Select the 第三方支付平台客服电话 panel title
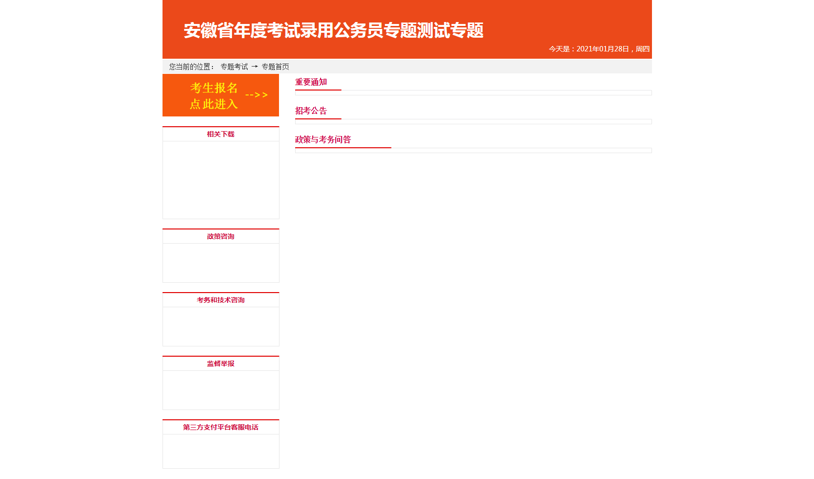Image resolution: width=814 pixels, height=479 pixels. point(221,427)
